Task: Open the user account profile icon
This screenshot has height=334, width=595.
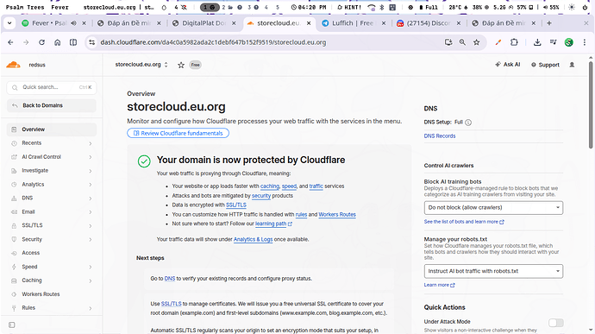Action: (x=572, y=65)
